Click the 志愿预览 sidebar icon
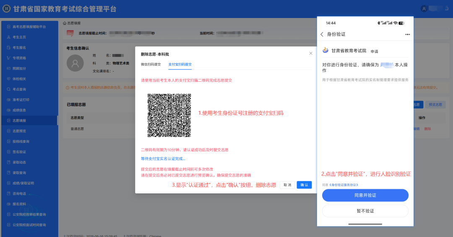Image resolution: width=453 pixels, height=237 pixels. tap(9, 131)
